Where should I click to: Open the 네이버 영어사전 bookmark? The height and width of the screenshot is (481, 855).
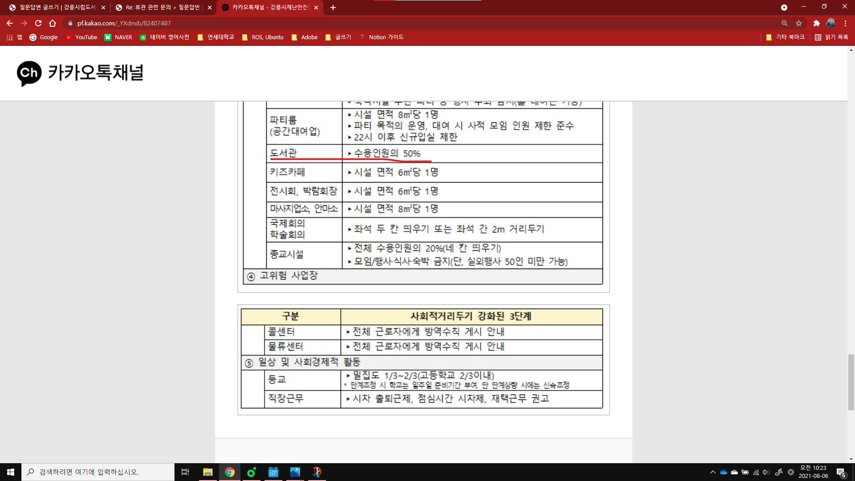point(164,37)
